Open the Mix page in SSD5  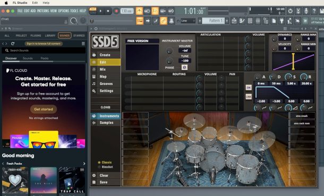(x=105, y=70)
